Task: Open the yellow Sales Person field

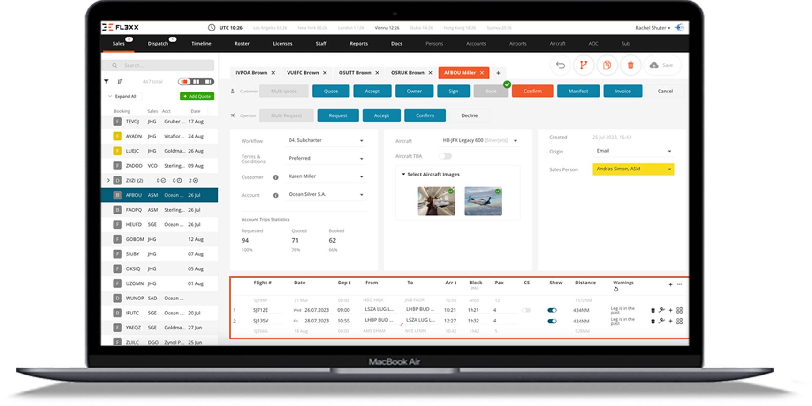Action: [633, 169]
